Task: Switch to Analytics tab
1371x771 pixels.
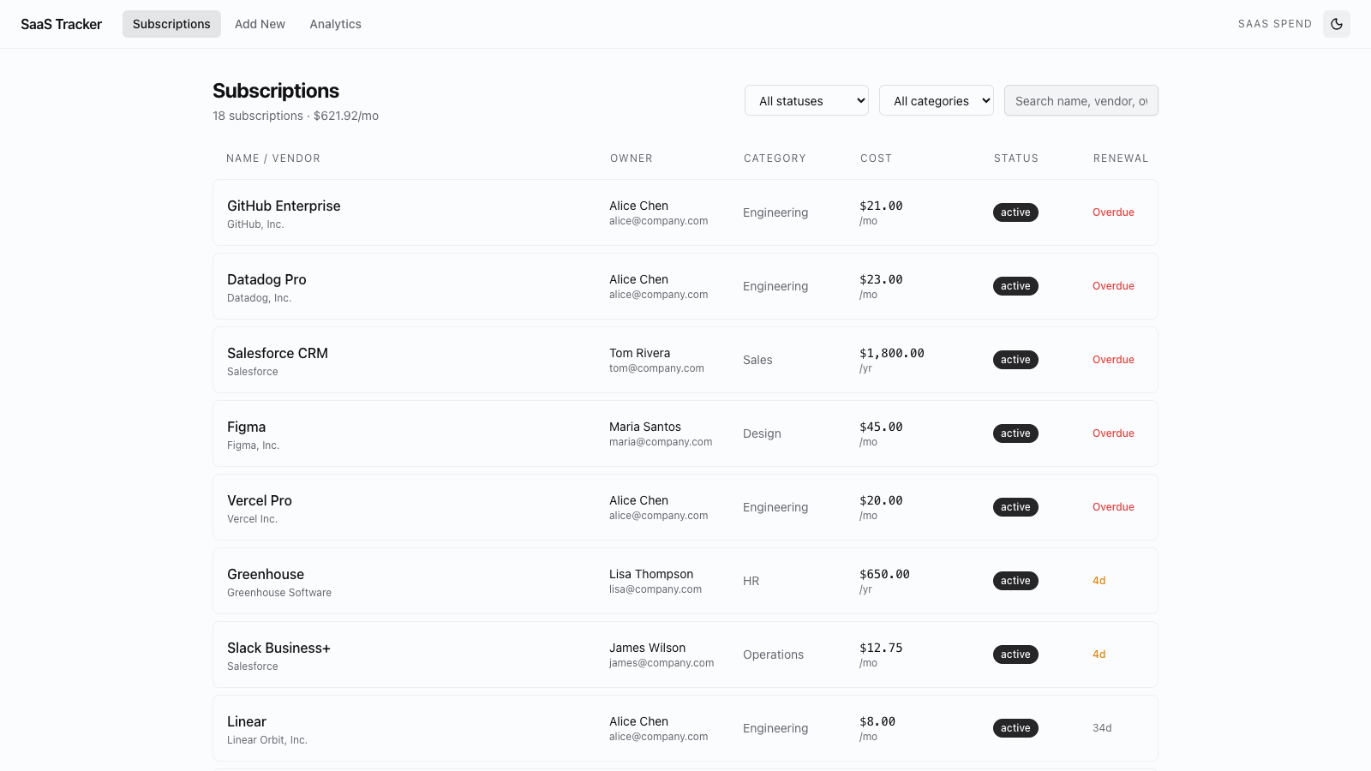Action: (335, 24)
